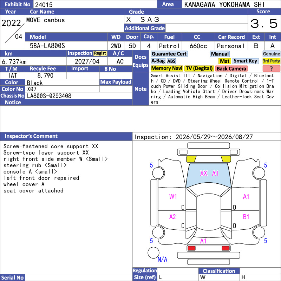Select the A-Bag equipment badge
Screen dimensions: 281x281
tap(158, 61)
